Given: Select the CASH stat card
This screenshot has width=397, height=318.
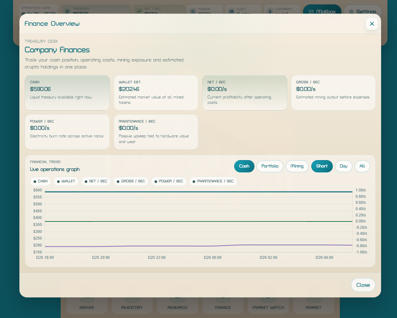Looking at the screenshot, I should click(67, 93).
